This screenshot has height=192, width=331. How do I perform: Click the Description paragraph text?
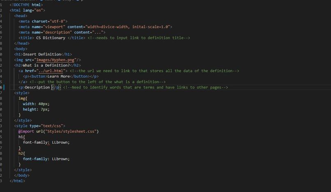coord(37,87)
